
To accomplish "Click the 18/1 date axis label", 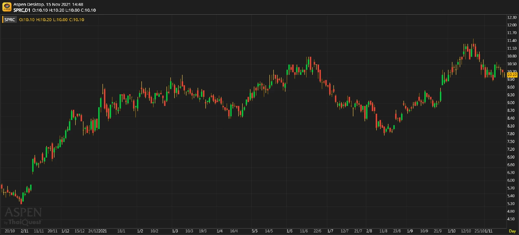I will tap(122, 232).
